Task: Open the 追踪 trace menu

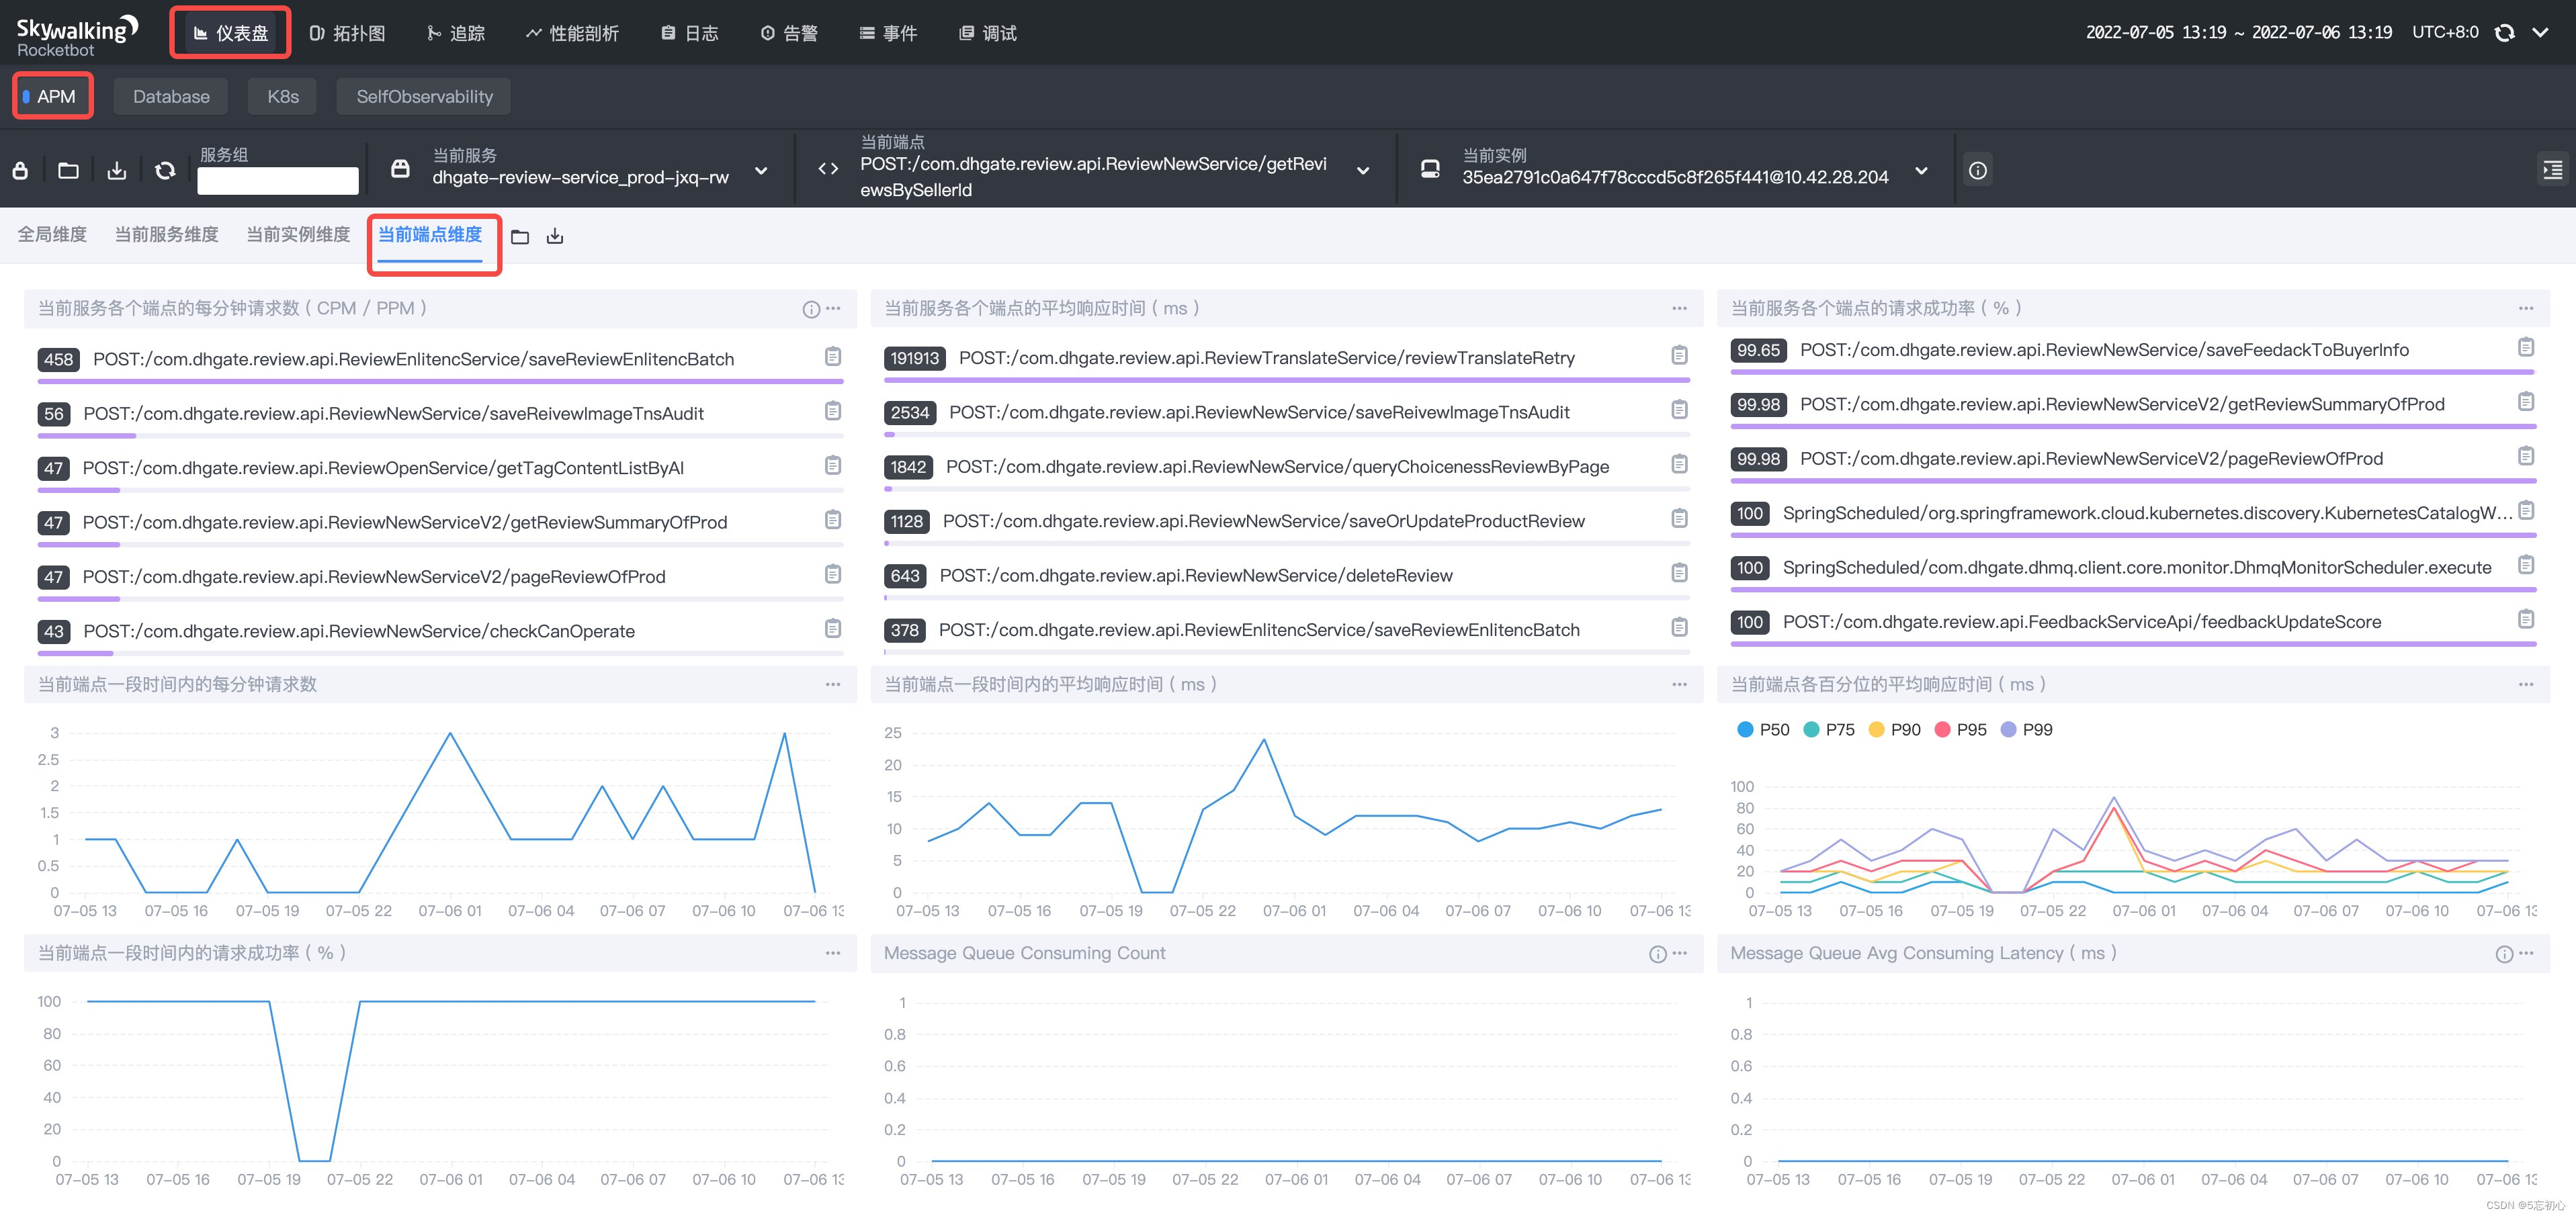Action: tap(456, 33)
